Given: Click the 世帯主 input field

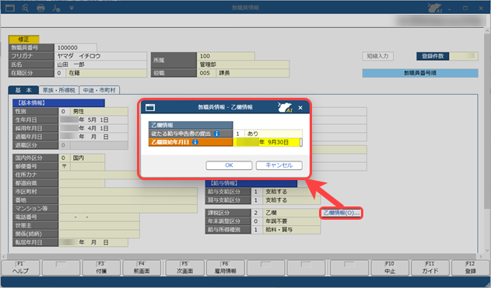Looking at the screenshot, I should click(x=99, y=225).
